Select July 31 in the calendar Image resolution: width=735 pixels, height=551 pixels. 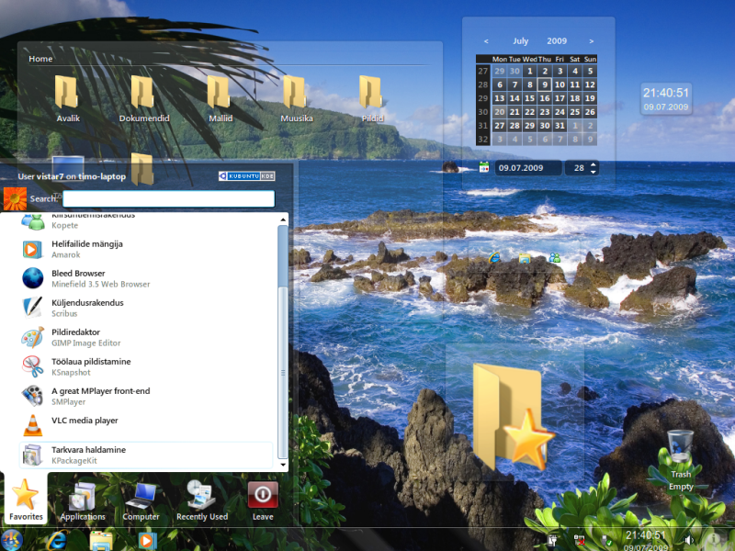[560, 126]
